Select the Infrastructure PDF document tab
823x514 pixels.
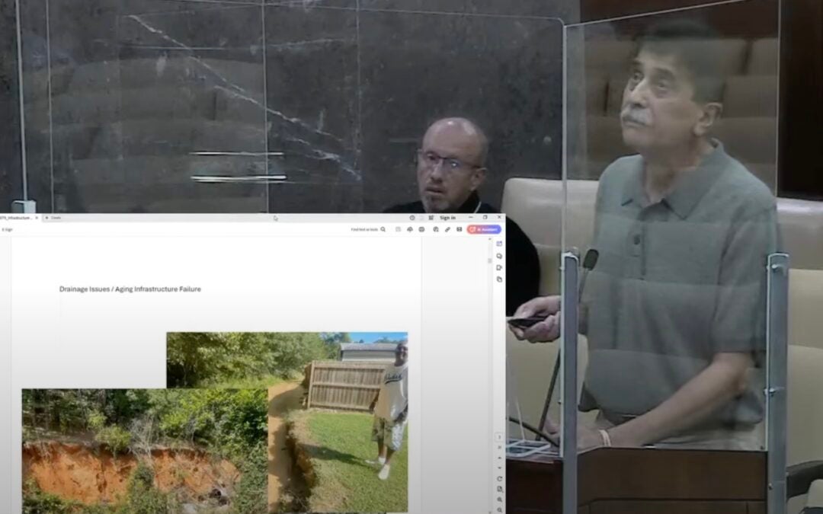coord(15,218)
